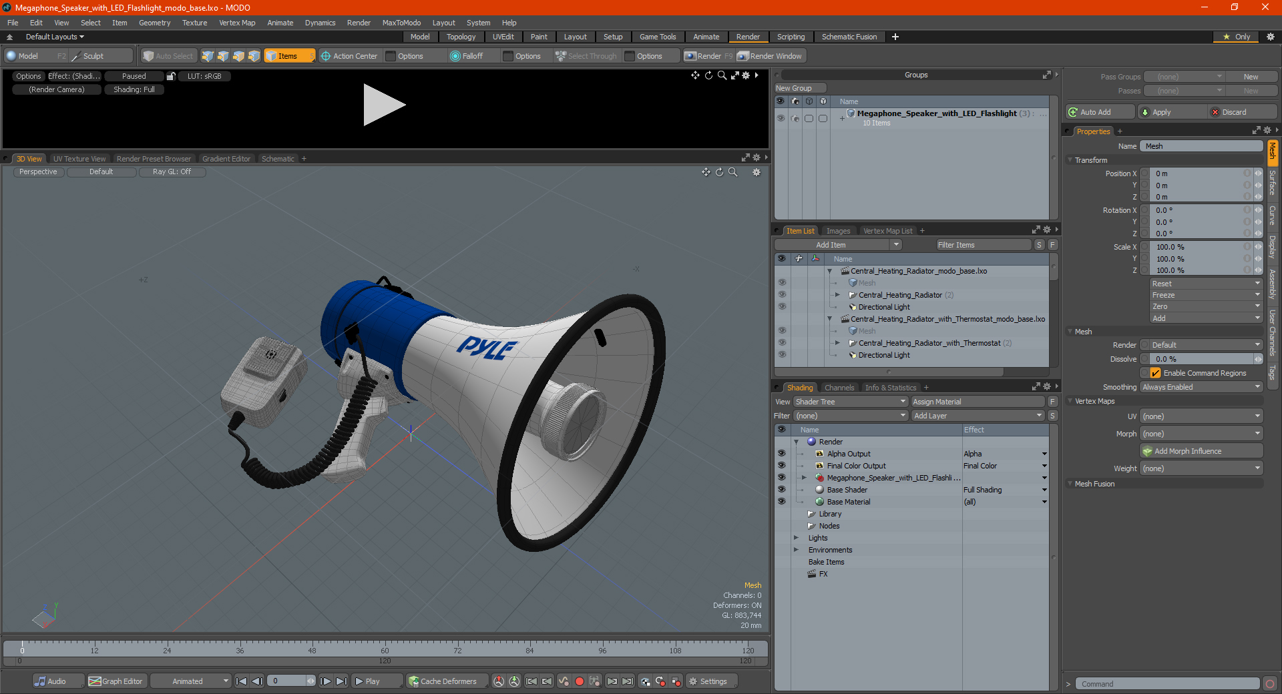Screen dimensions: 1282x694
Task: Toggle visibility of Base Shader
Action: pyautogui.click(x=781, y=490)
